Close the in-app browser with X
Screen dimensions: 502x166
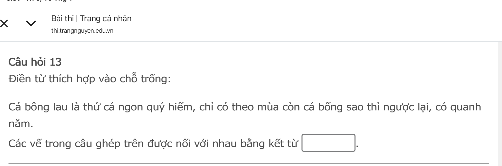click(4, 24)
